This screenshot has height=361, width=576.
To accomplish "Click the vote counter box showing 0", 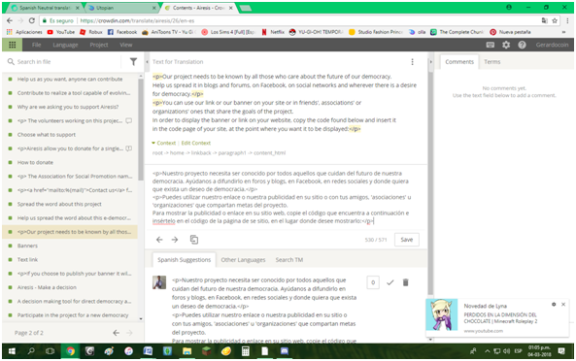I will (373, 282).
